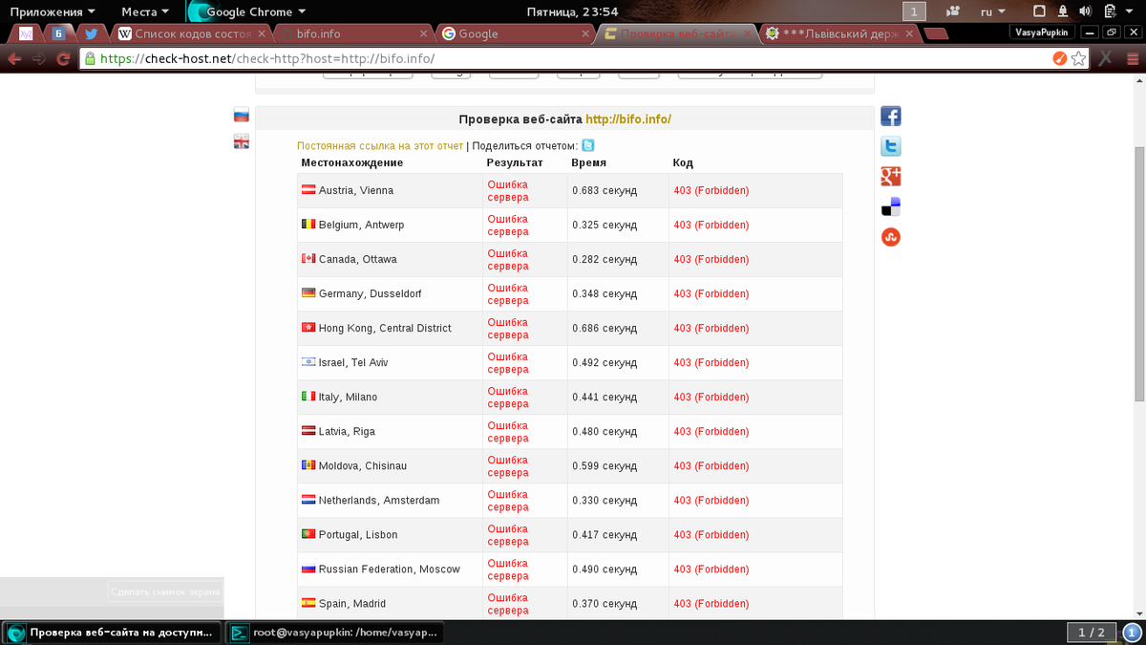Switch report language via Russian flag
The image size is (1146, 645).
[x=242, y=116]
